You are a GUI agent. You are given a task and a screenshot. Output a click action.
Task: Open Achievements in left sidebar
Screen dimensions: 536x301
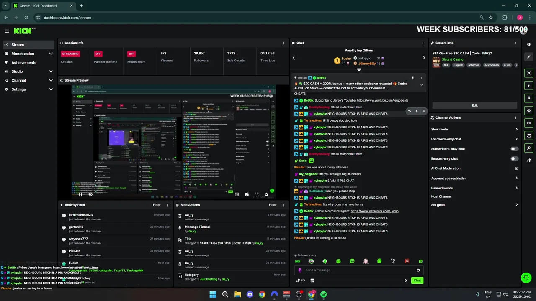(x=28, y=63)
